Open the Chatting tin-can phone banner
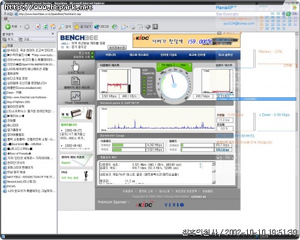The image size is (300, 240). coord(76,113)
